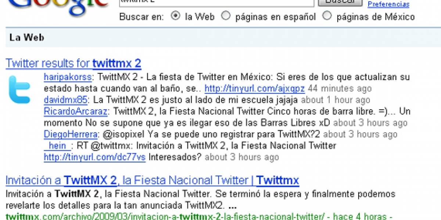Open haripakorss user profile link
The image size is (441, 220).
[x=68, y=78]
